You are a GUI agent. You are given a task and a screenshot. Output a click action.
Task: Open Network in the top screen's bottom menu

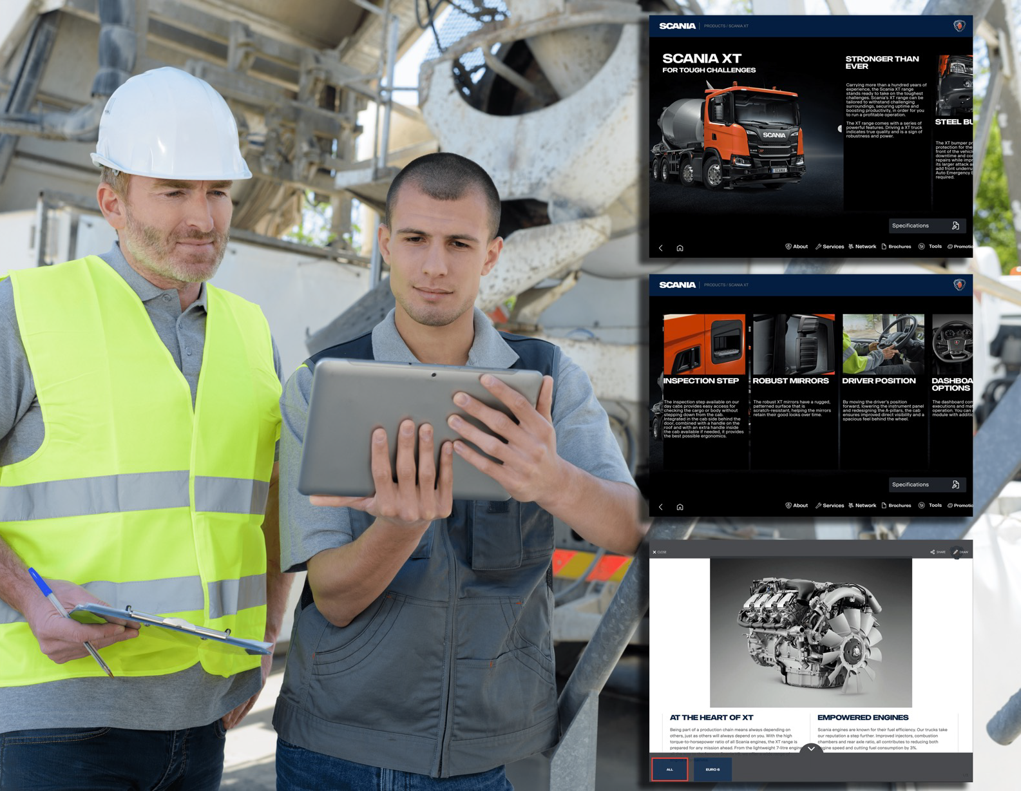click(863, 247)
